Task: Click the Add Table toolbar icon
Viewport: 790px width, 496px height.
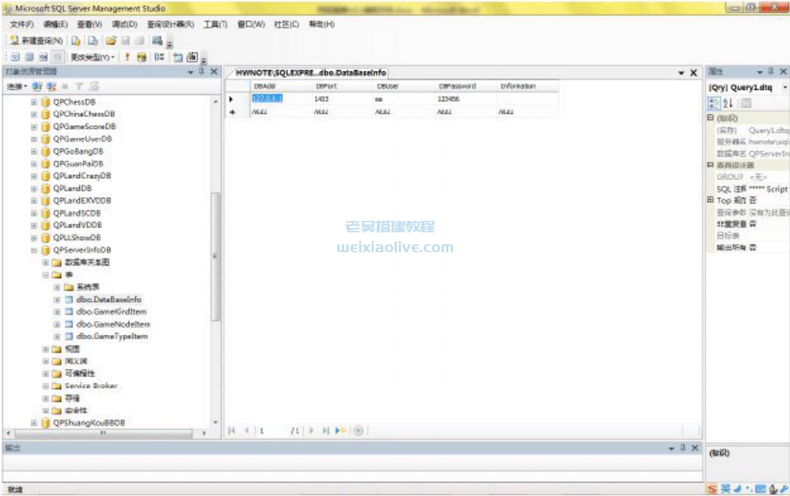Action: [x=178, y=57]
